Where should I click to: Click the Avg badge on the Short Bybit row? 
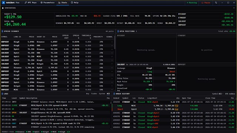click(176, 109)
